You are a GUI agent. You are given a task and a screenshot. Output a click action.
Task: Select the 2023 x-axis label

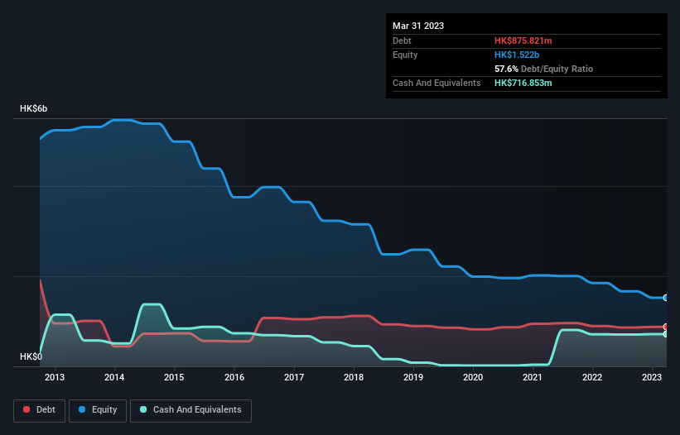tap(652, 377)
